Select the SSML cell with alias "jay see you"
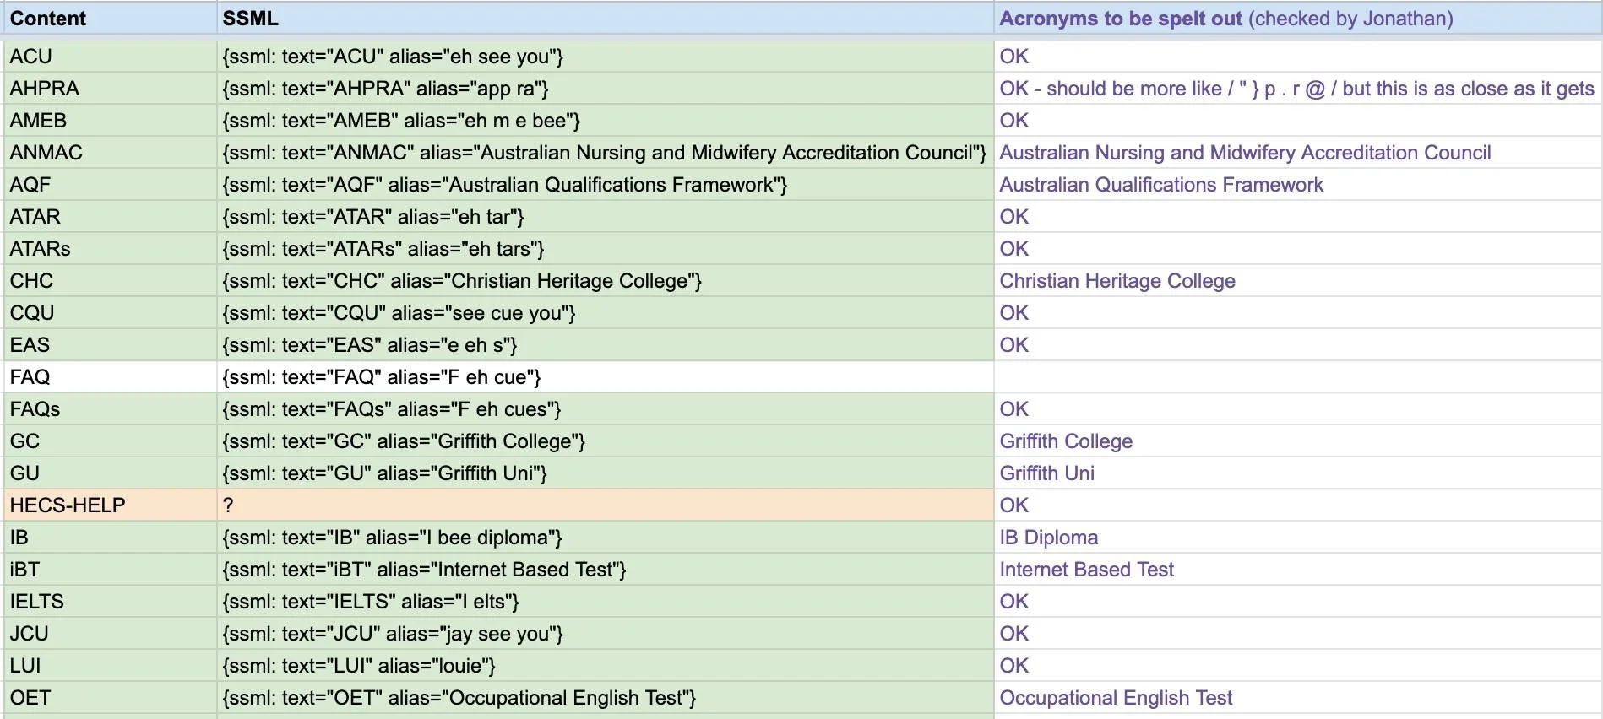This screenshot has width=1603, height=719. (x=606, y=634)
